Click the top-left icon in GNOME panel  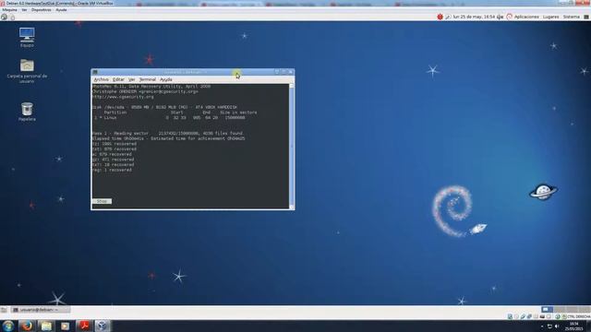click(4, 17)
